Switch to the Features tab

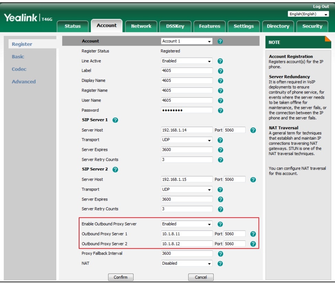(209, 26)
